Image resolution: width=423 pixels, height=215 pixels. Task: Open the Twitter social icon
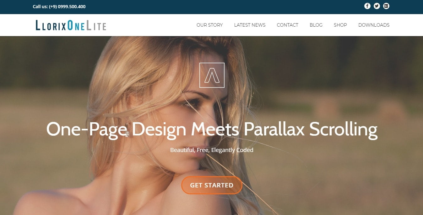click(x=377, y=6)
